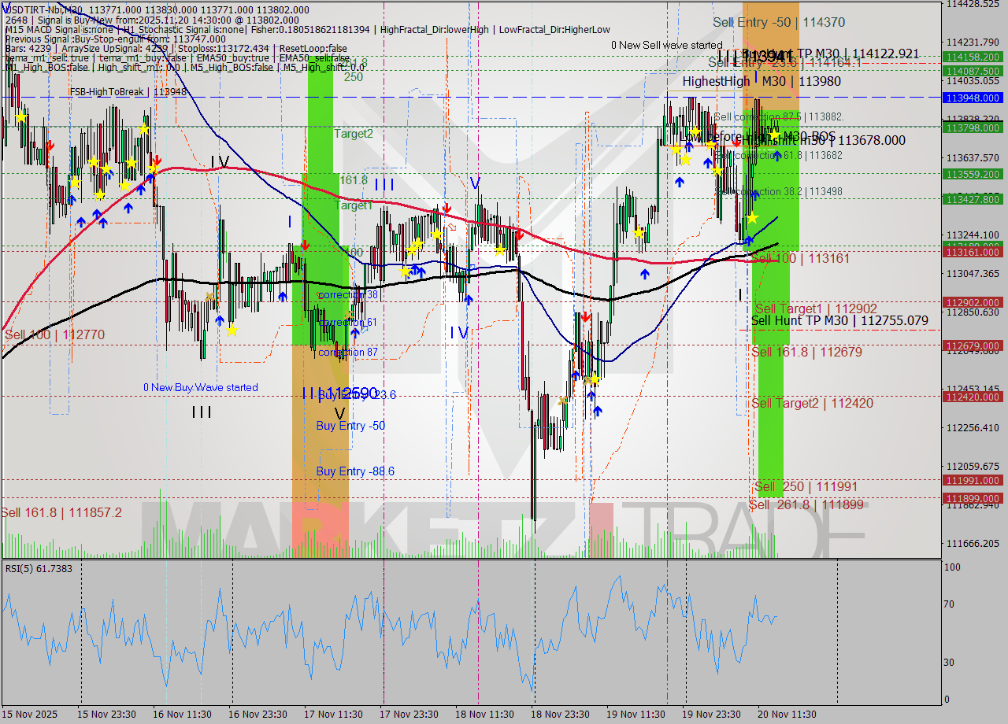Click the 0 New Buy Wave started text

coord(200,387)
